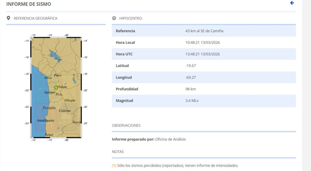Click the blue back arrow icon

pos(292,3)
